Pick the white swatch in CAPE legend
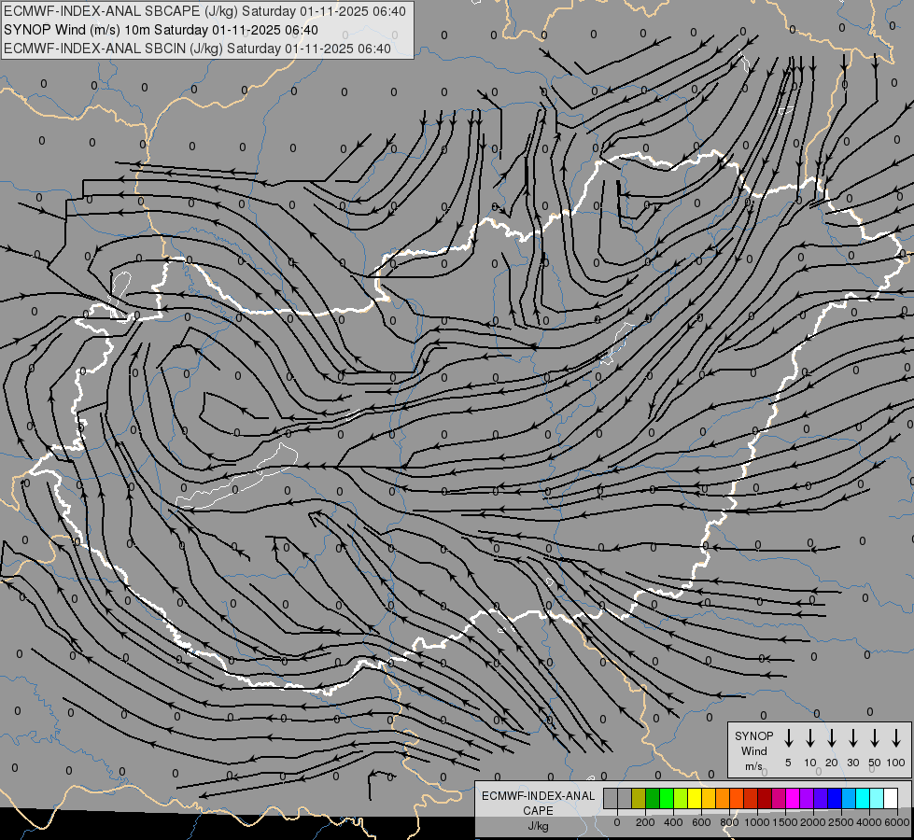914x840 pixels. pos(890,798)
